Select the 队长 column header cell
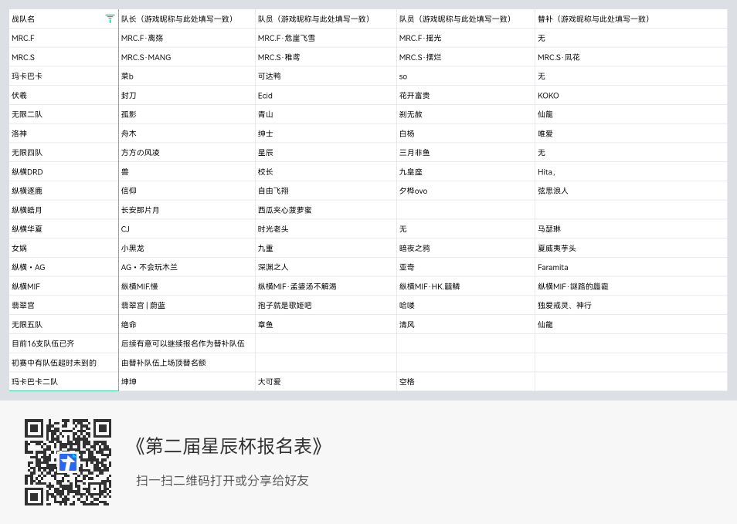 point(187,19)
